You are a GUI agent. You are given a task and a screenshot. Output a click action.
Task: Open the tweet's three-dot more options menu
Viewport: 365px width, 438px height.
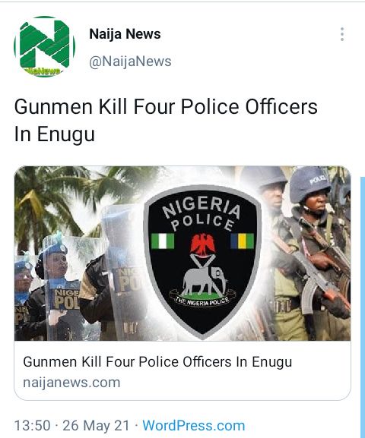341,34
